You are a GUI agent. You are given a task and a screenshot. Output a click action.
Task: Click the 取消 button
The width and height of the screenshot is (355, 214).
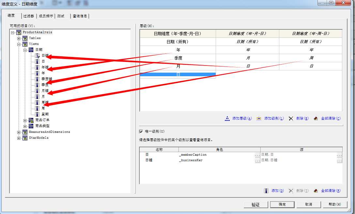pos(309,205)
